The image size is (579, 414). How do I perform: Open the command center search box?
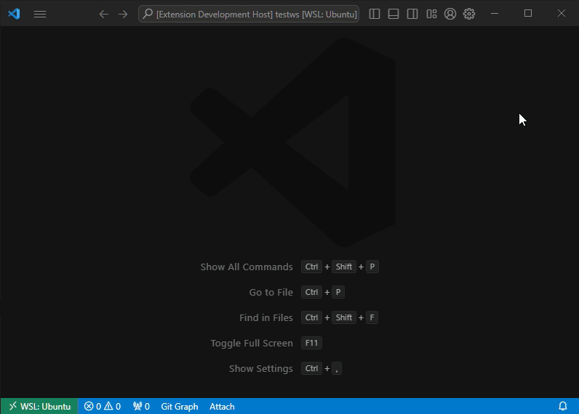[x=249, y=14]
